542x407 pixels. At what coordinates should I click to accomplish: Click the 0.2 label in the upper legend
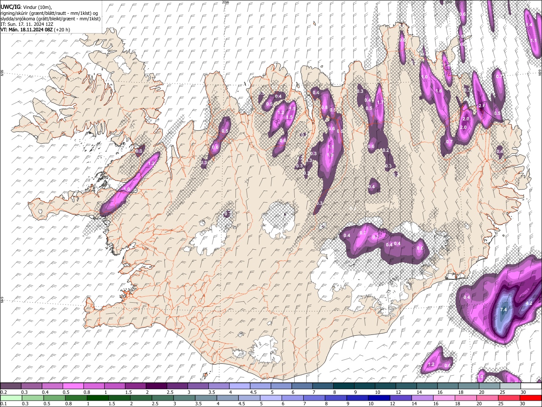click(x=3, y=392)
